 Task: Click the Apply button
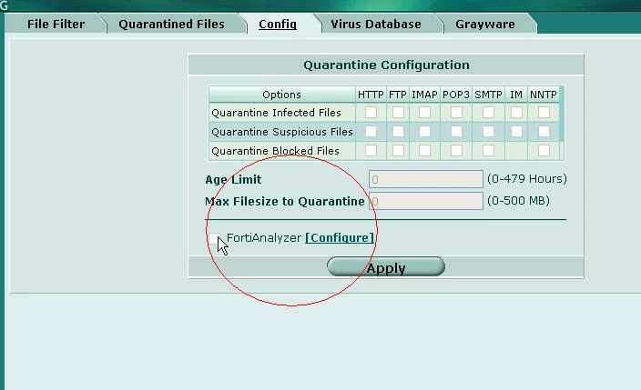coord(386,267)
